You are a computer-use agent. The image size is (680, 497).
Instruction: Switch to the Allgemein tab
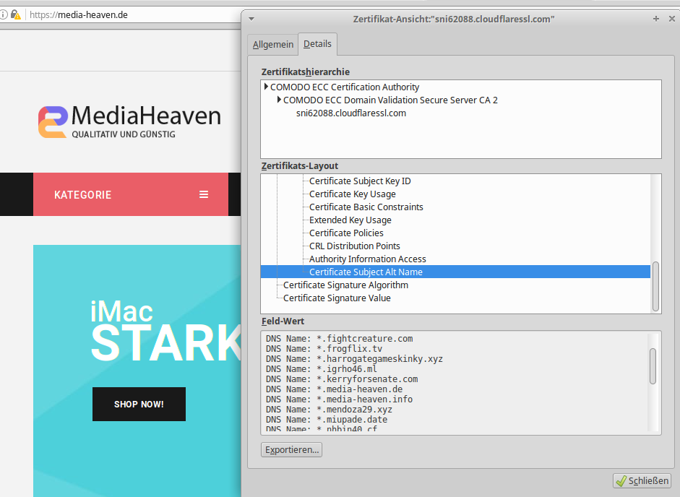(272, 45)
